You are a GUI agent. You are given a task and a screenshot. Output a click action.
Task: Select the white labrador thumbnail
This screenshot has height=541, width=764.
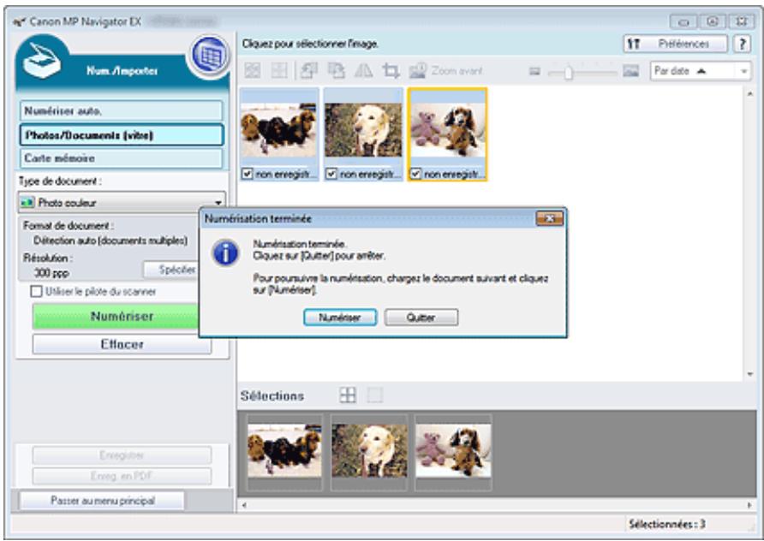(363, 130)
